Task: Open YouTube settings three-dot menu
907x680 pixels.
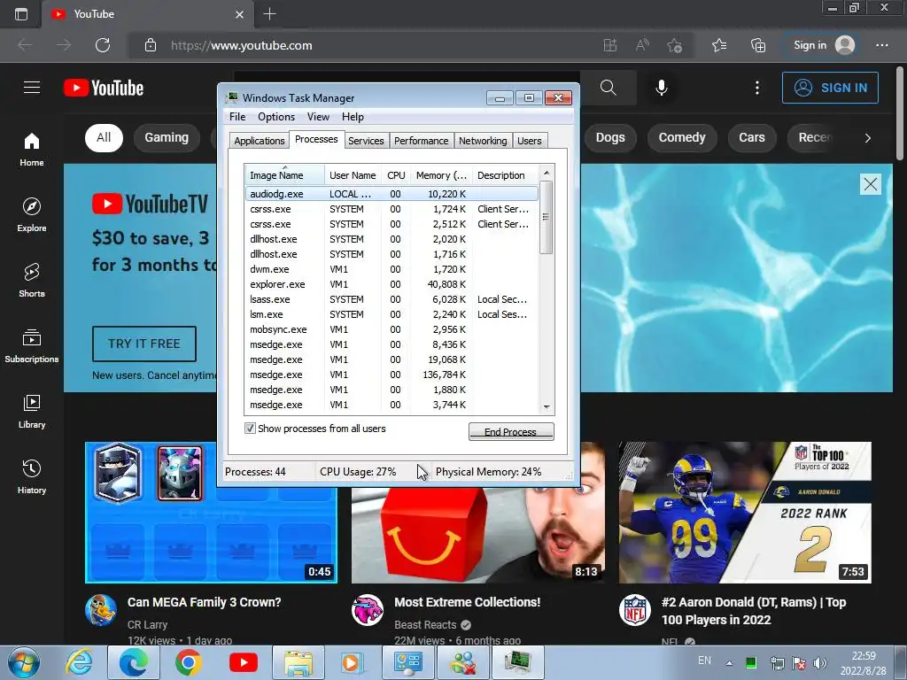Action: [x=756, y=88]
